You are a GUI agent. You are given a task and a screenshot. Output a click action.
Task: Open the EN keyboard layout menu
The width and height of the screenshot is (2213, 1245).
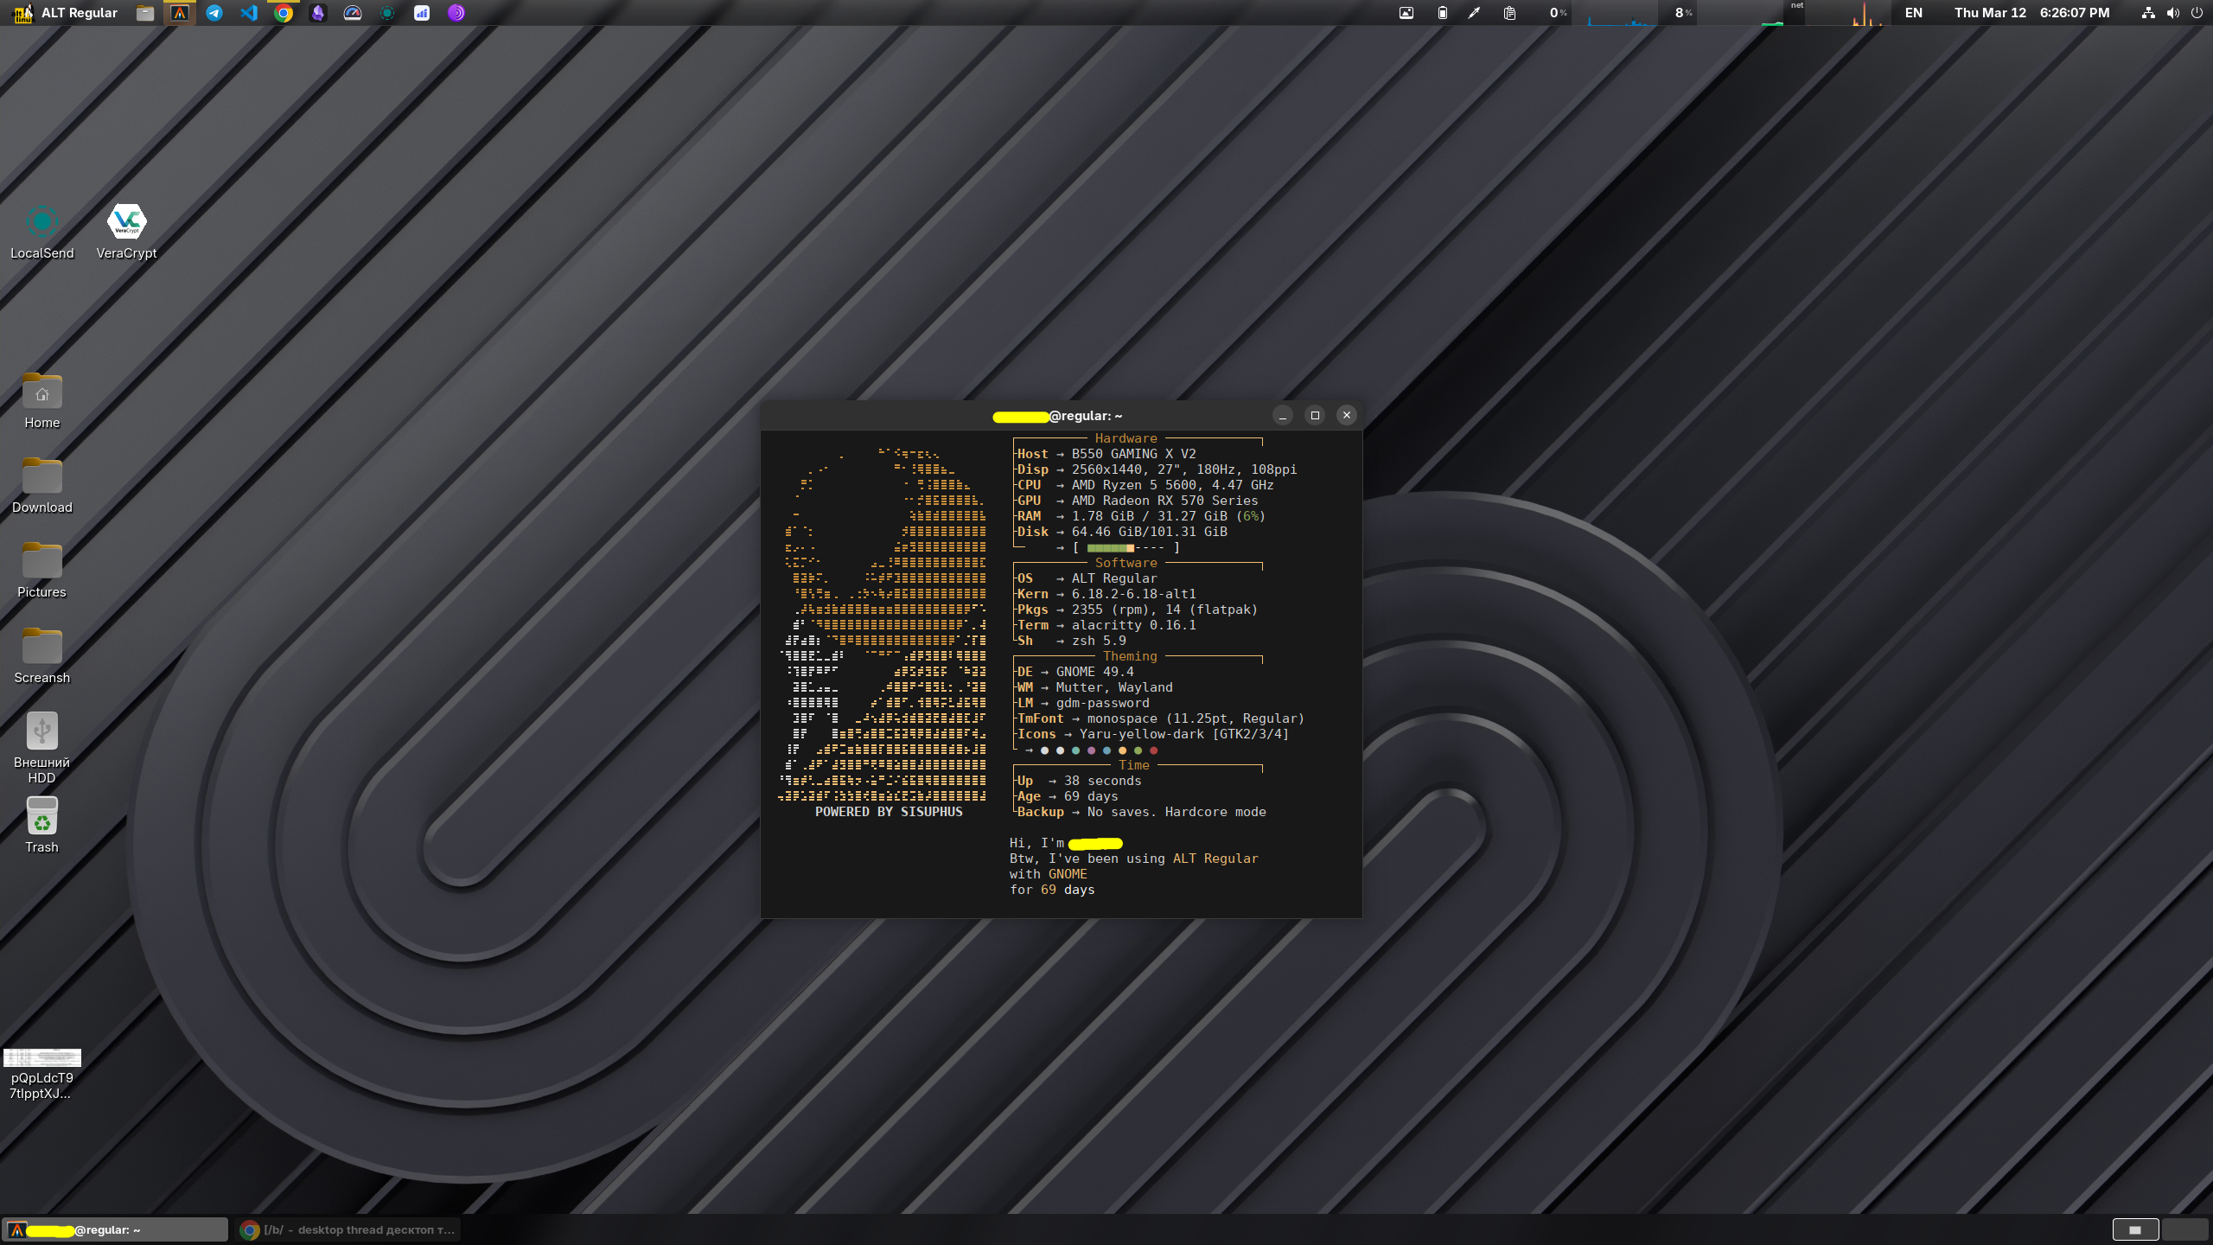1913,13
